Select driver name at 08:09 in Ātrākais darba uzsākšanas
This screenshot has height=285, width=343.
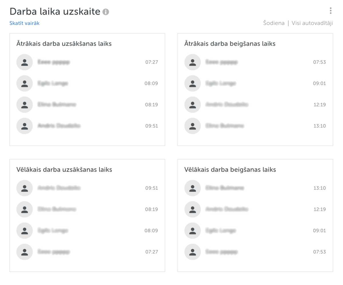point(53,83)
